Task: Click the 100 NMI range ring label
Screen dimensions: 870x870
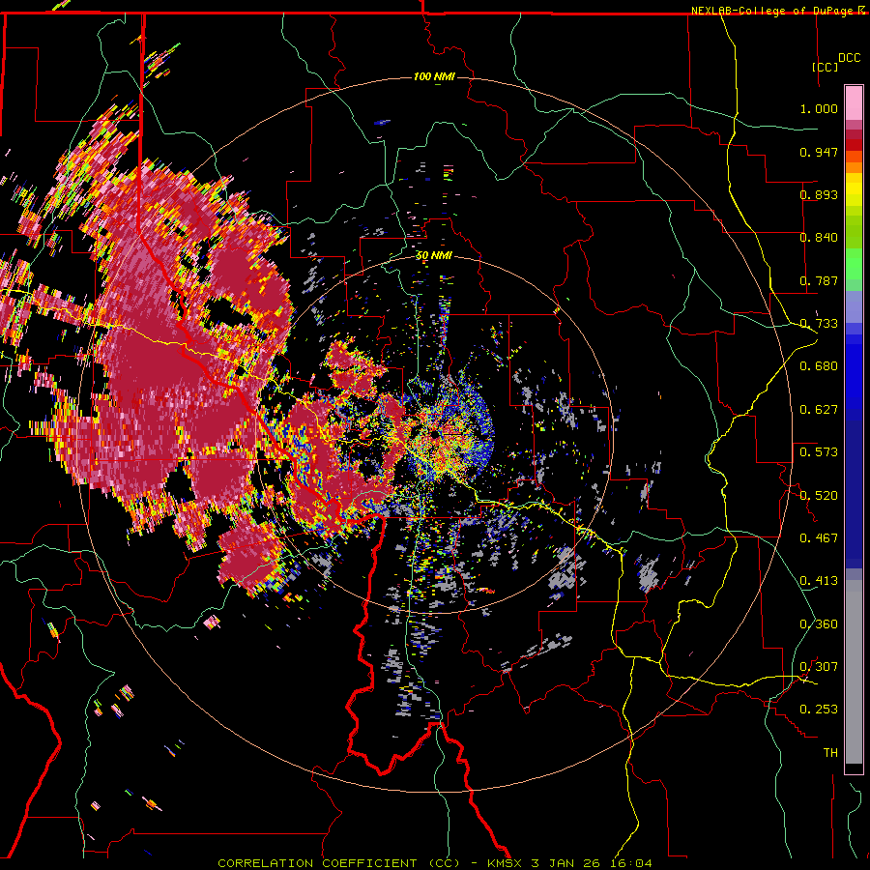Action: pos(434,76)
